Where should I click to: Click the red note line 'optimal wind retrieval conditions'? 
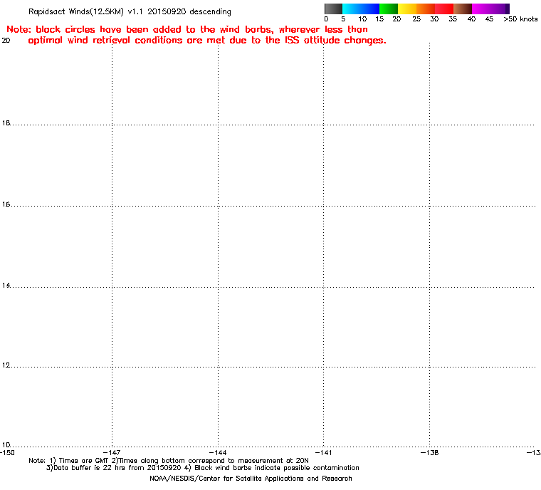[207, 41]
